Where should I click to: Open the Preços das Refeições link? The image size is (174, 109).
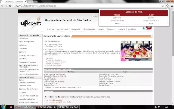coord(54,60)
